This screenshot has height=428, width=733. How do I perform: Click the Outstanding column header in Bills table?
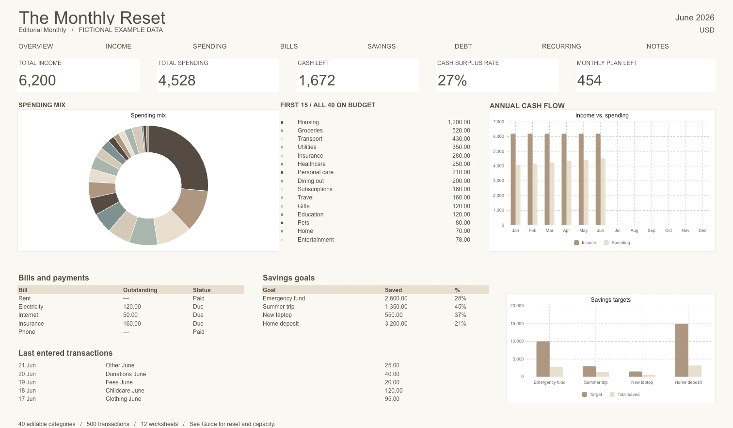[140, 290]
